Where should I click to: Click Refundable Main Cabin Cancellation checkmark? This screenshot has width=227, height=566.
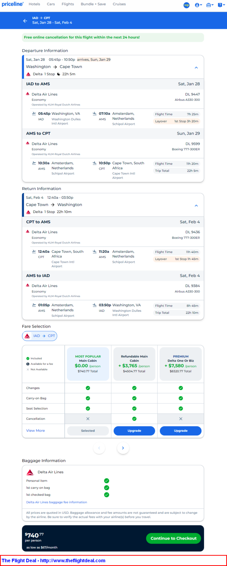[134, 419]
